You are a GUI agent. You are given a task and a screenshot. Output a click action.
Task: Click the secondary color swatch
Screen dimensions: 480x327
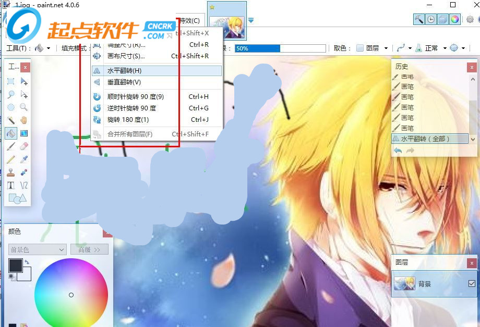coord(27,276)
